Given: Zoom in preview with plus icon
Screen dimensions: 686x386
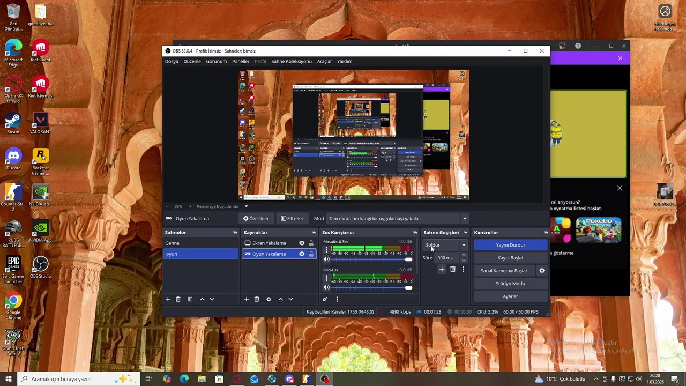Looking at the screenshot, I should click(x=189, y=206).
